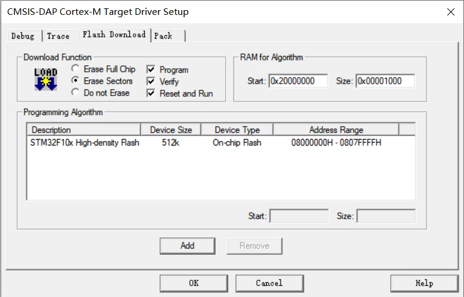Click RAM for Algorithm Size field
The width and height of the screenshot is (464, 297).
click(385, 81)
